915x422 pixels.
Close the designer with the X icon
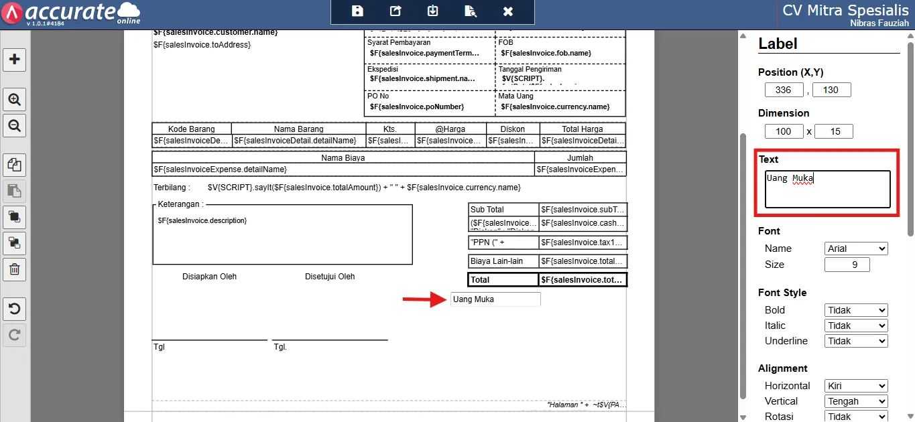(508, 11)
